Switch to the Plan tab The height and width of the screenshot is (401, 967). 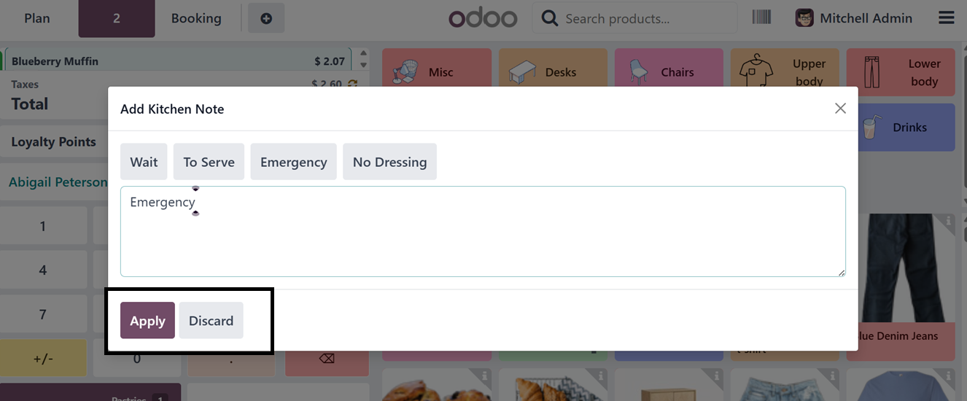point(37,18)
